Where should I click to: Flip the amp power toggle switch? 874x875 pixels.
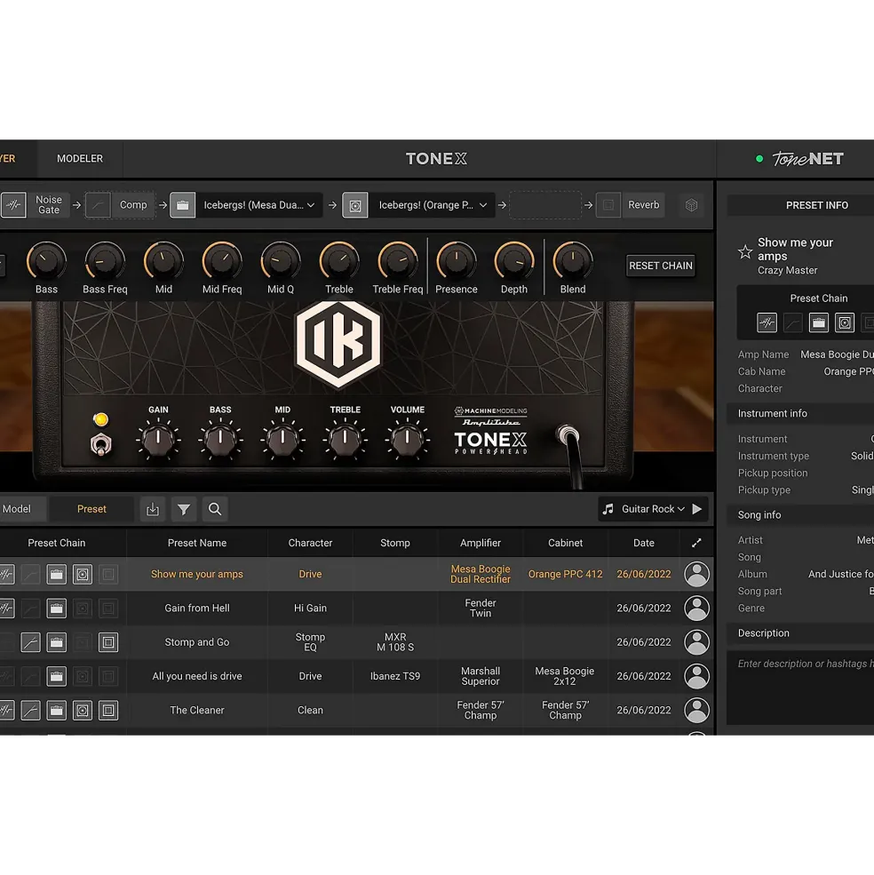tap(100, 445)
